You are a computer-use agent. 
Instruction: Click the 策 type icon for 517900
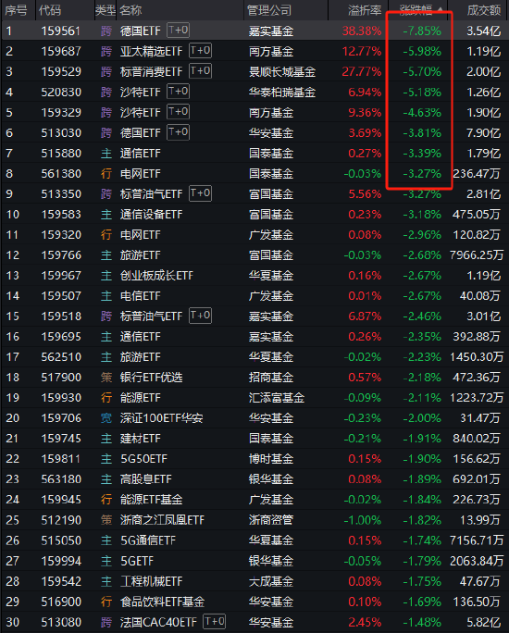click(x=106, y=378)
